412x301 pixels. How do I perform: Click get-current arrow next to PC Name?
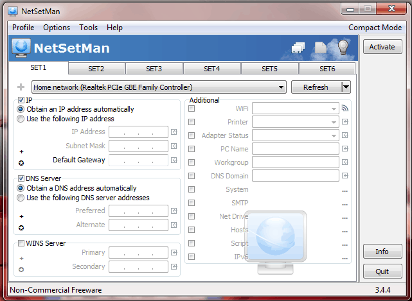345,149
